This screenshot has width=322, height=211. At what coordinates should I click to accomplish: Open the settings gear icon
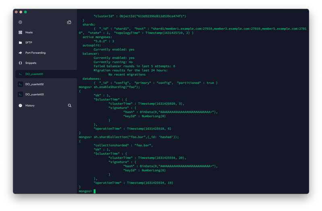click(x=21, y=22)
